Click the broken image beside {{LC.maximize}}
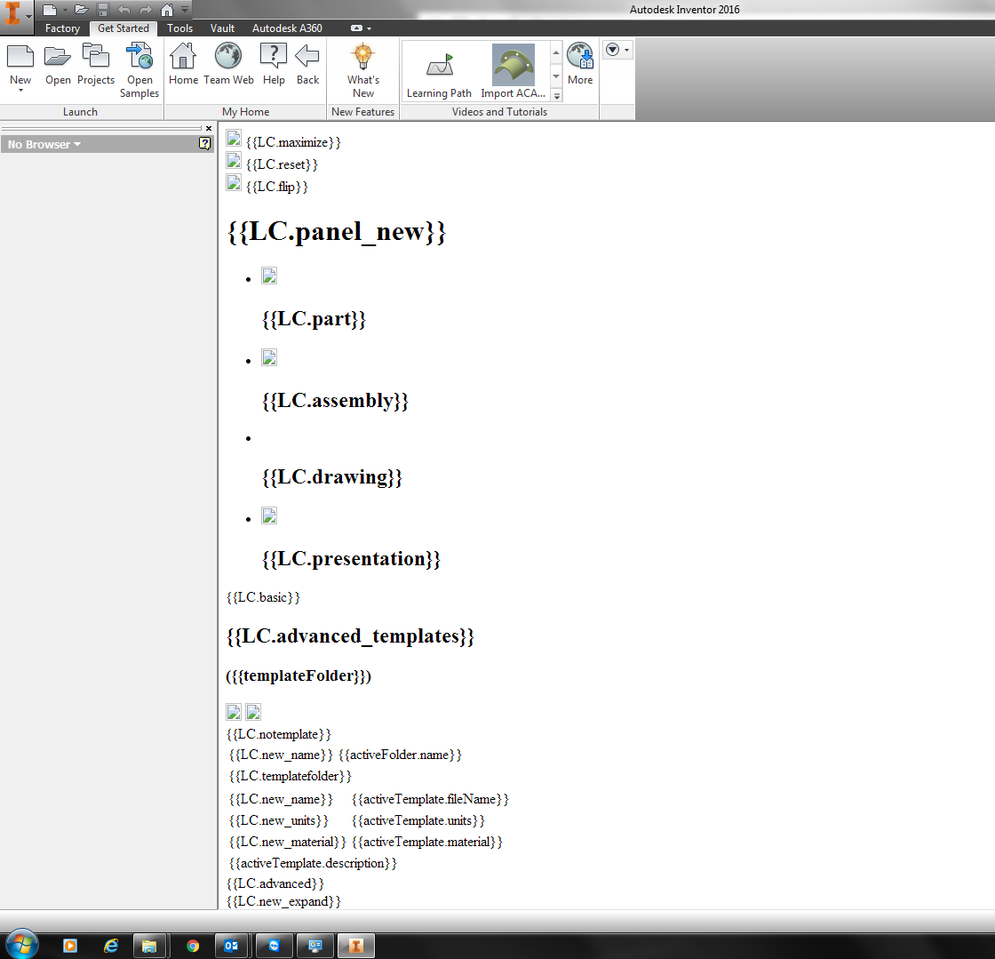The height and width of the screenshot is (959, 995). 234,139
